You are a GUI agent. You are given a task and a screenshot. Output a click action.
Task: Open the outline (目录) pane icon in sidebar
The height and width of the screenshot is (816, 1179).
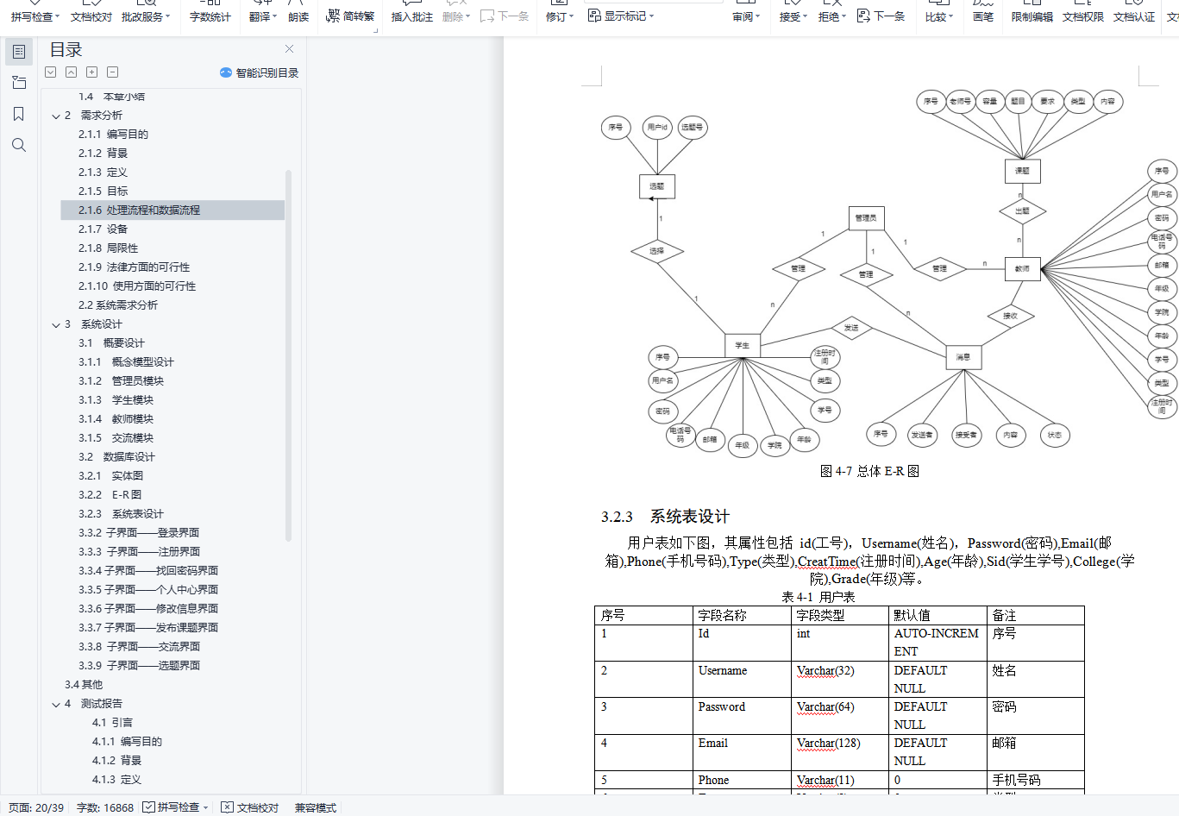tap(19, 52)
